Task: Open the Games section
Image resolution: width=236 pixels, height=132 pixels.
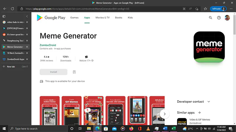Action: pyautogui.click(x=74, y=18)
